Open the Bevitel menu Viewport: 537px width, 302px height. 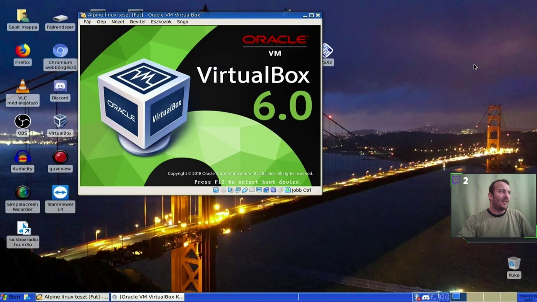point(138,22)
